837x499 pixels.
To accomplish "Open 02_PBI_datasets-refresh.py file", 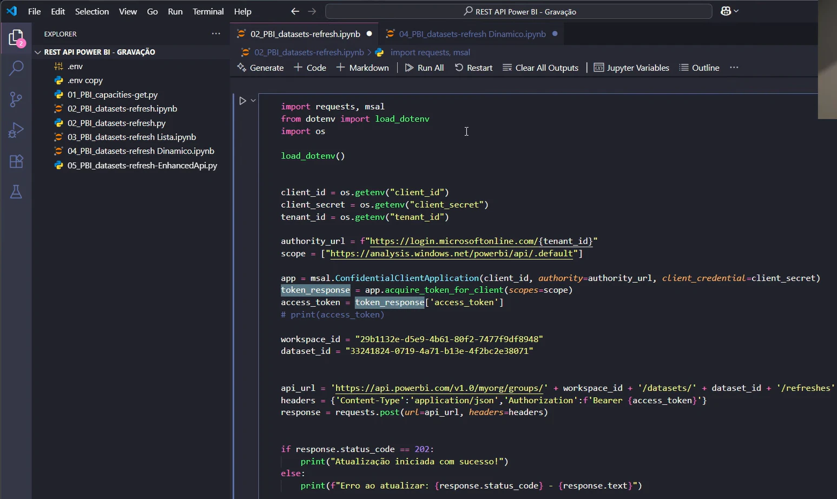I will tap(116, 123).
